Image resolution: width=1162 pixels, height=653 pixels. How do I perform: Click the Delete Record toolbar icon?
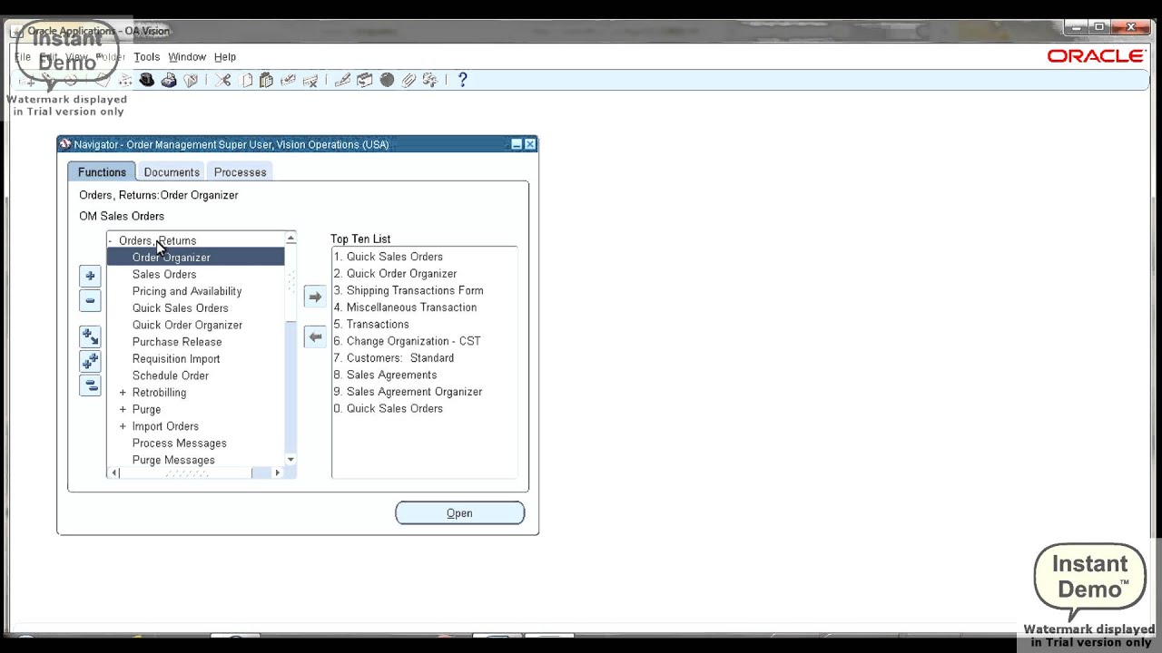point(310,80)
